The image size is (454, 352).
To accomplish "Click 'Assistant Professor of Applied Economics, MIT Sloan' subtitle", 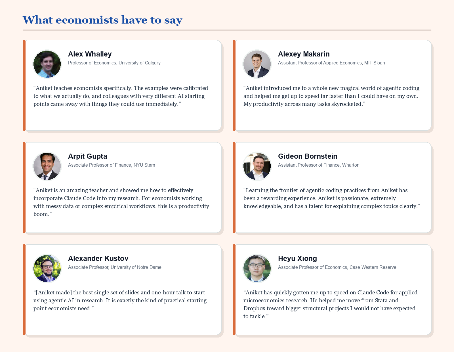I will (x=331, y=63).
